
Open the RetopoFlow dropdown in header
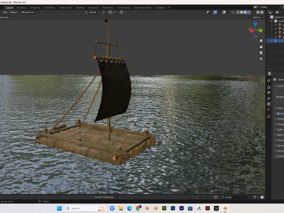[28, 12]
